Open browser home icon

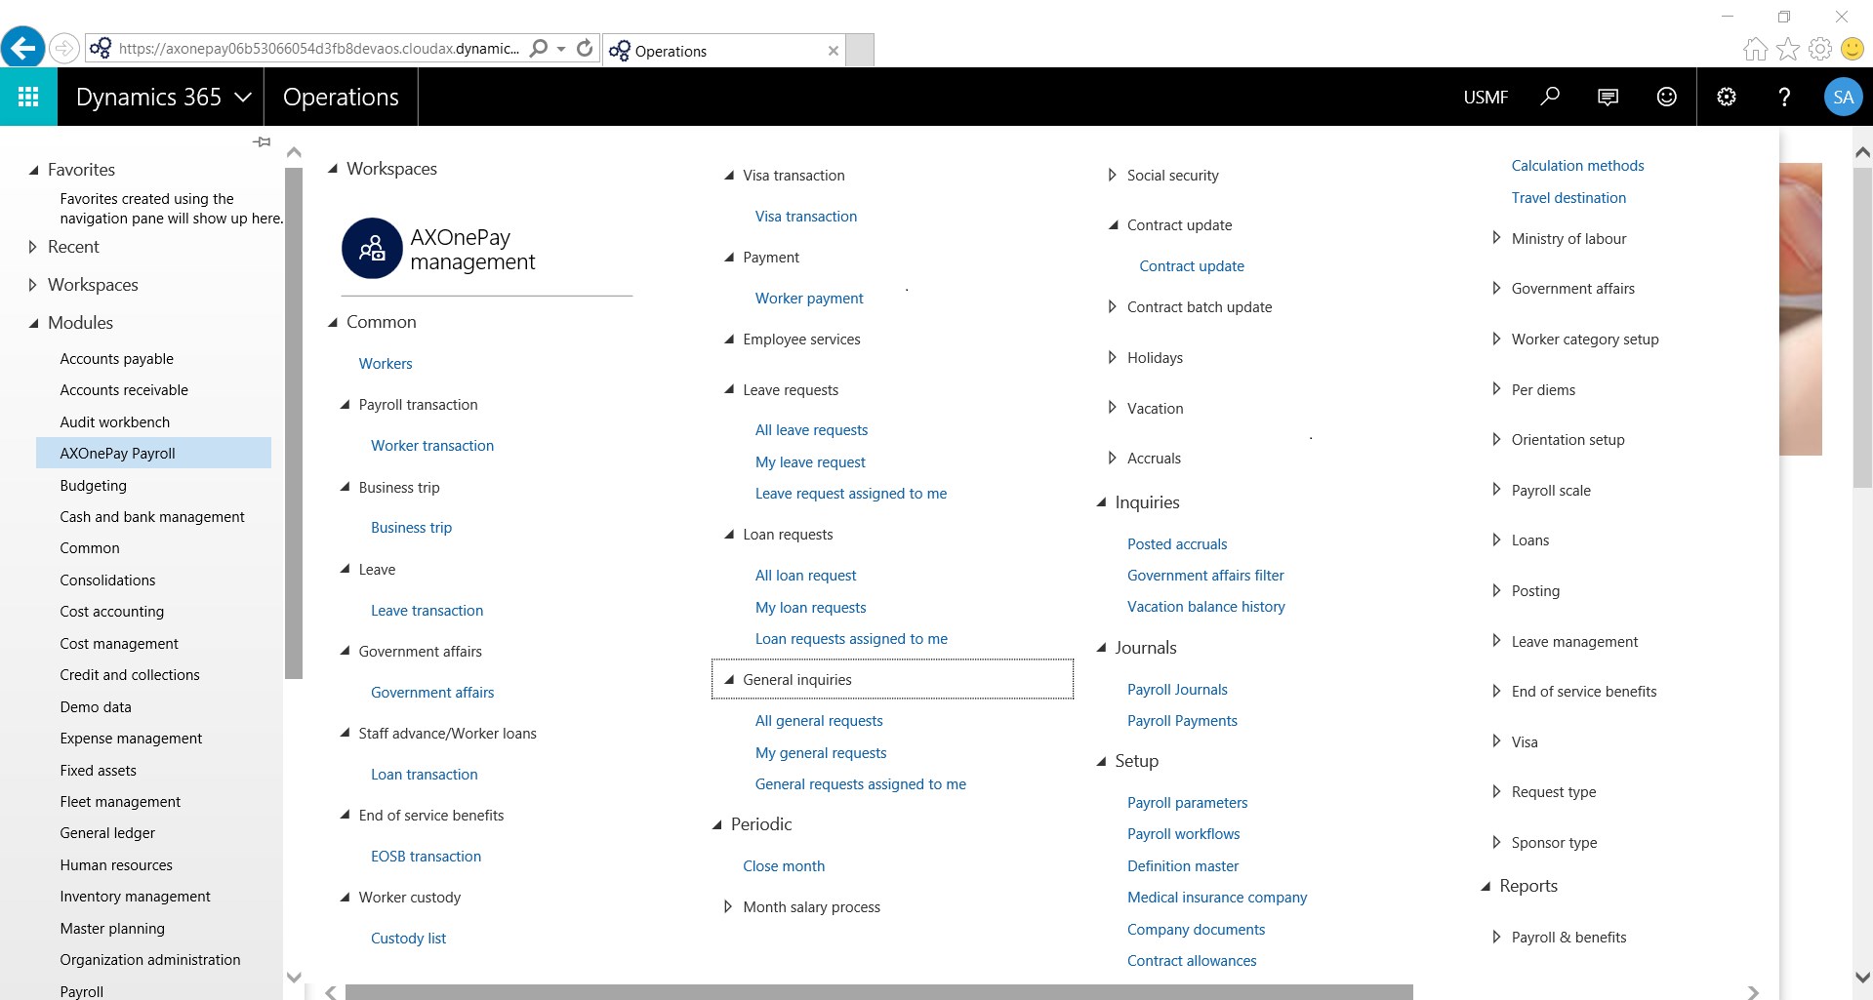tap(1755, 49)
